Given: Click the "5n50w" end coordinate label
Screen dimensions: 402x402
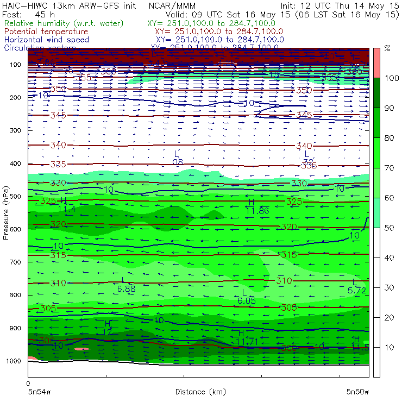Looking at the screenshot, I should (x=357, y=392).
